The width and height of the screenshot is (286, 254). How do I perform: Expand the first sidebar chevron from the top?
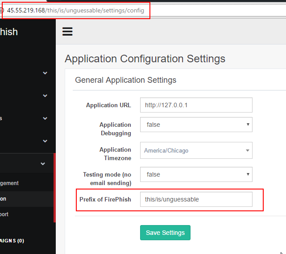pyautogui.click(x=45, y=73)
